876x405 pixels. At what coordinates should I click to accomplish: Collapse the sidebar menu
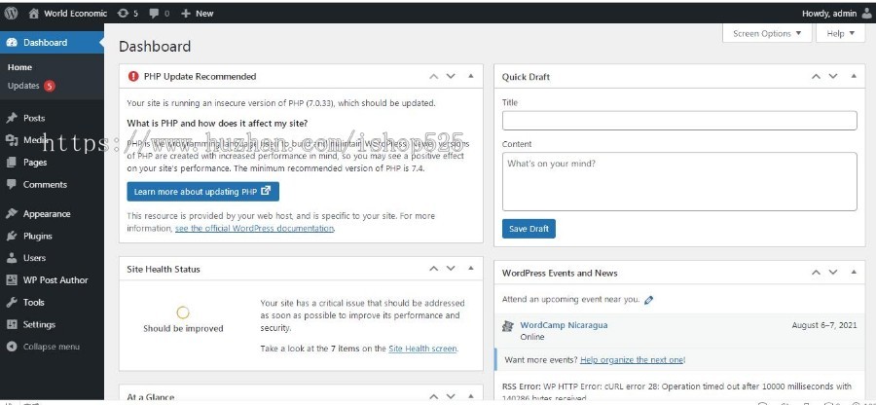44,347
